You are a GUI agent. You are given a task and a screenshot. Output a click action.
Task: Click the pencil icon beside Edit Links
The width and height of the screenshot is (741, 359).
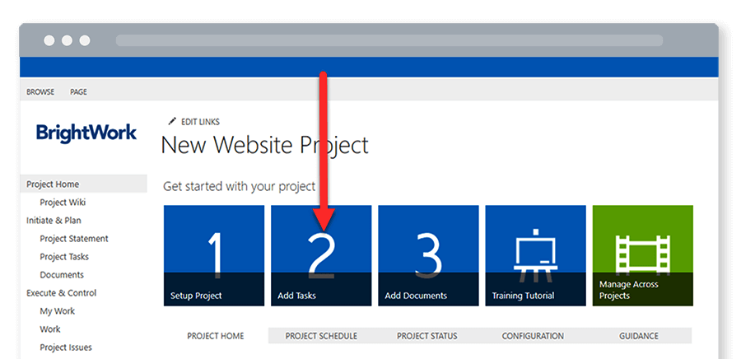tap(172, 121)
